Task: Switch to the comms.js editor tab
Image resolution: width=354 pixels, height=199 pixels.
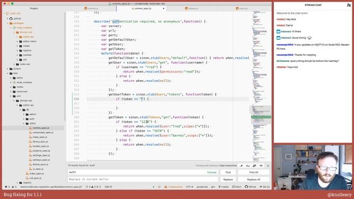Action: tap(91, 8)
